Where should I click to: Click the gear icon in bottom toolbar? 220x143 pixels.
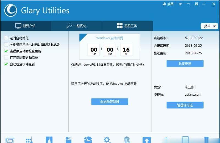[107, 140]
